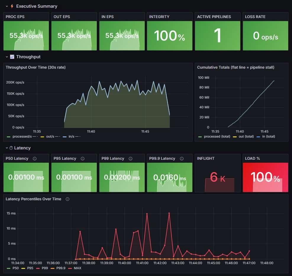Click the blue in/s legend color swatch

(x=64, y=137)
